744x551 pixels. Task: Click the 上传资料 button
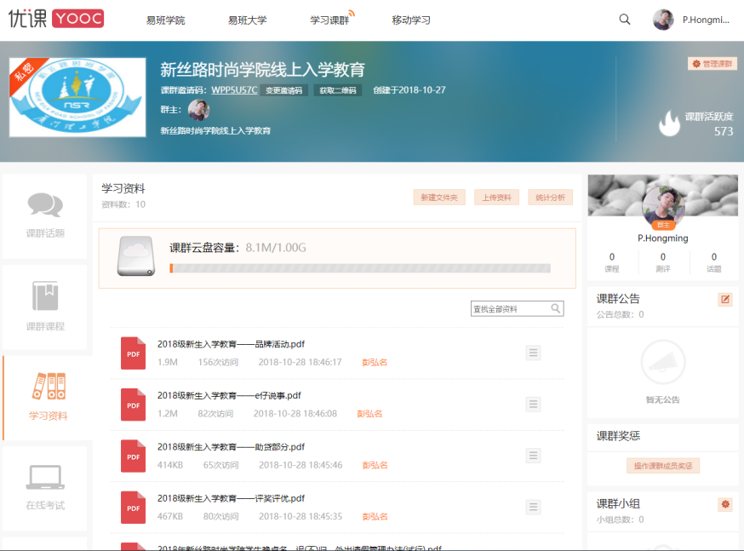pyautogui.click(x=496, y=198)
